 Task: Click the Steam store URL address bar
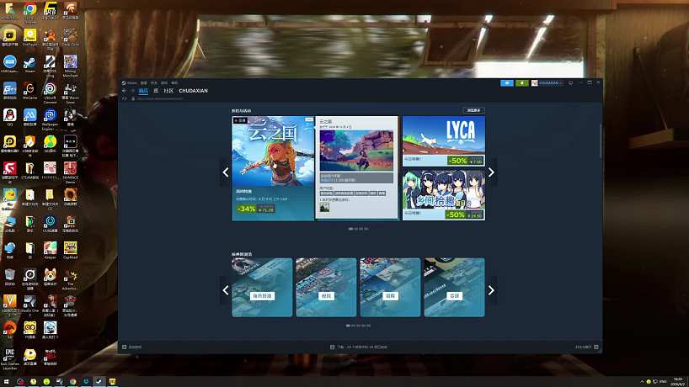(x=160, y=98)
